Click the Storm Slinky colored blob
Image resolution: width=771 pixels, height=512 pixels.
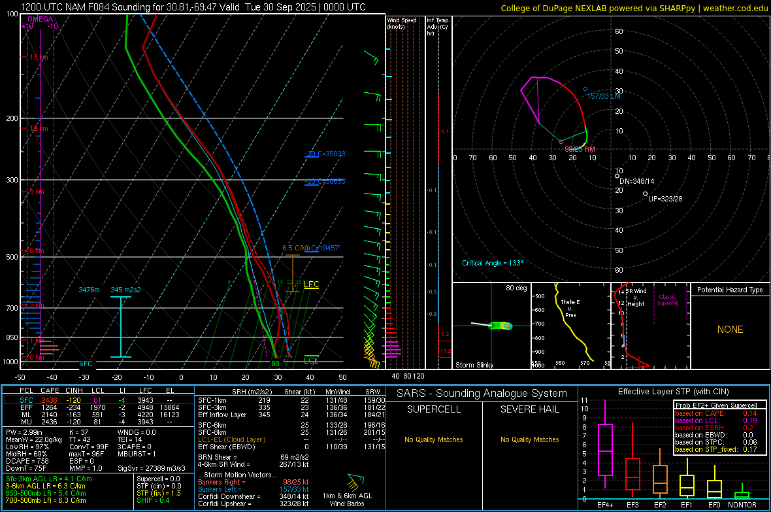click(501, 326)
